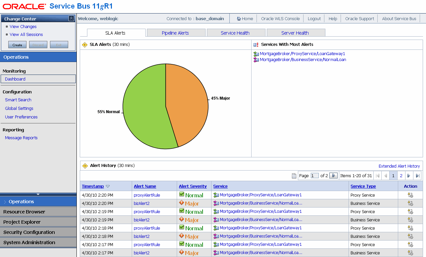The height and width of the screenshot is (257, 426).
Task: Open the Dashboard link under Monitoring
Action: [15, 79]
